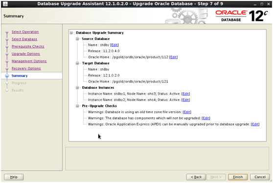Screen dimensions: 273x183
Task: Select the 'Release : 12.1.0.2.0' row
Action: point(104,75)
